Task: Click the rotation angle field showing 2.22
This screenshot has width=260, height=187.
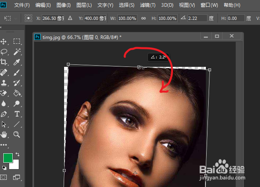Action: pos(197,18)
